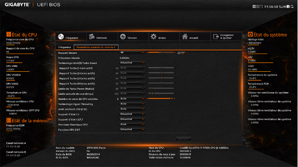
Task: Increase Rapport Uncore with right arrow
Action: (x=175, y=52)
